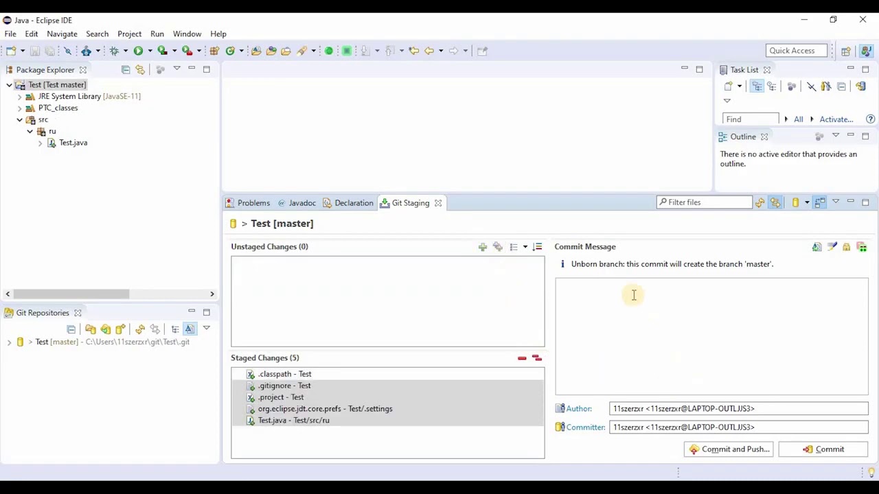Toggle Amend previous commit icon

point(817,247)
